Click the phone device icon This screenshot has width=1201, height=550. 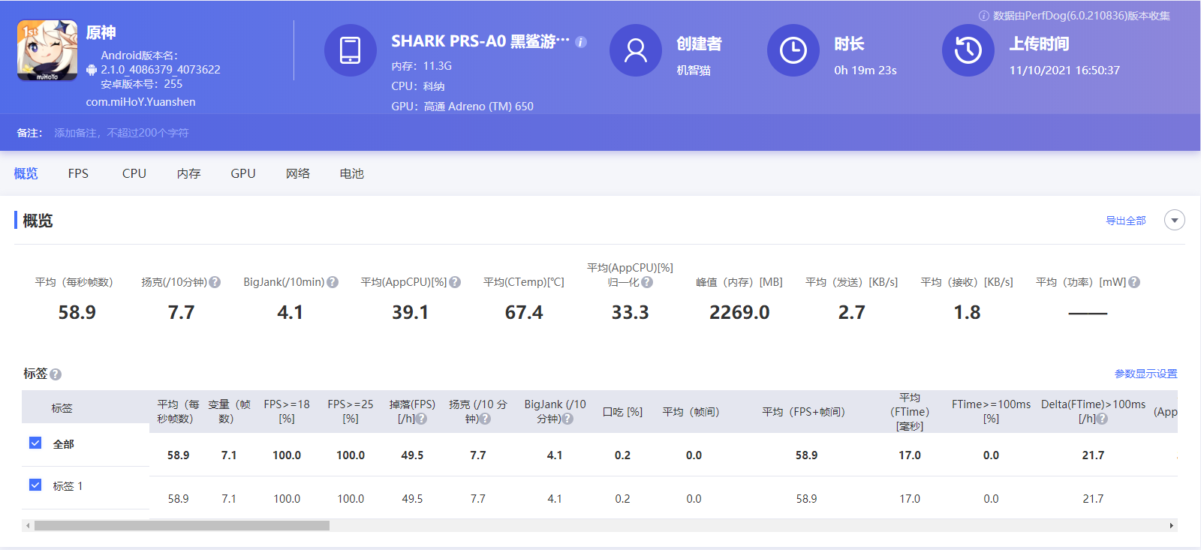click(x=350, y=50)
